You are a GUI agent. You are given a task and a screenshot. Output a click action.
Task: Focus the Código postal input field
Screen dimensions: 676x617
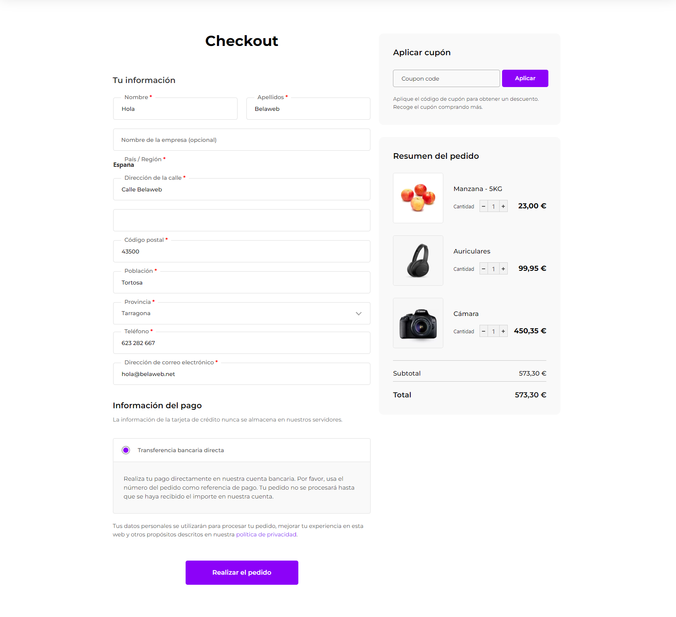point(242,251)
